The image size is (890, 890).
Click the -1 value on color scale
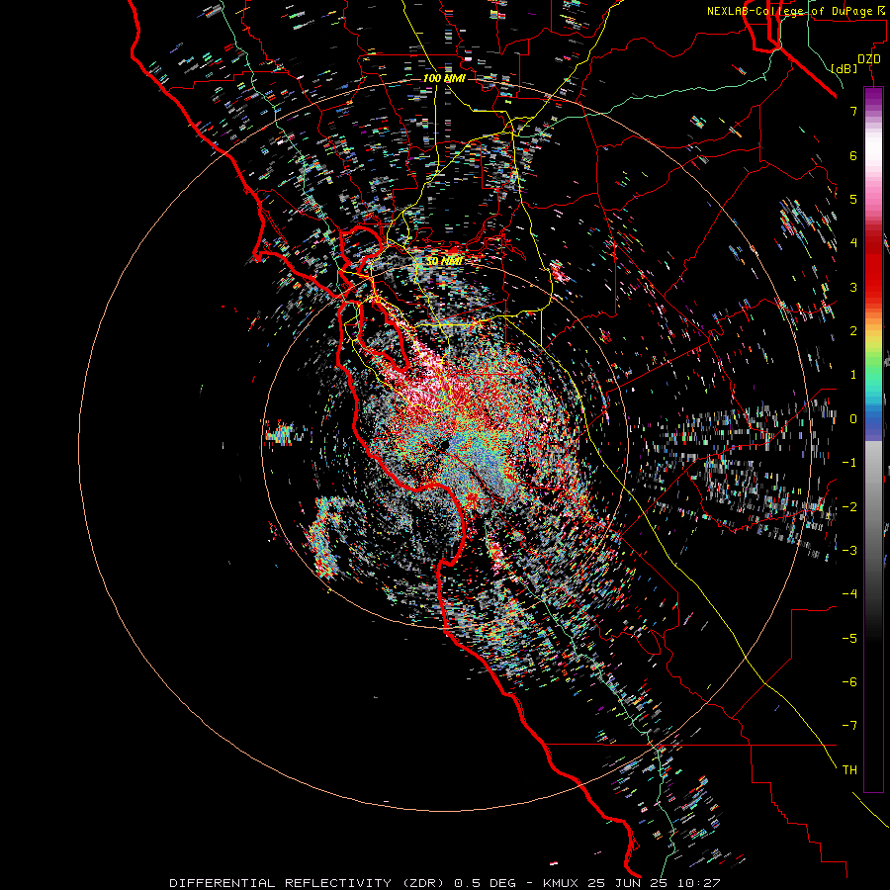[849, 463]
